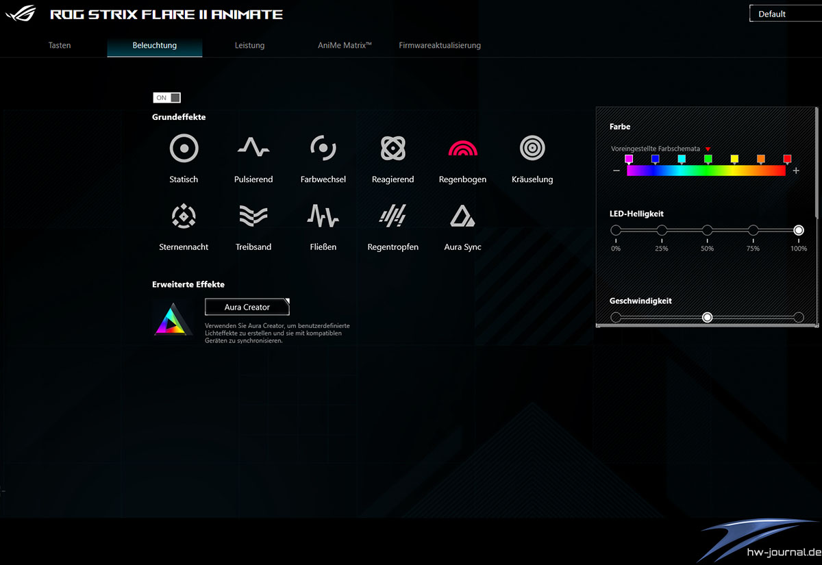Switch to the Tasten tab
Viewport: 822px width, 565px height.
pos(60,45)
